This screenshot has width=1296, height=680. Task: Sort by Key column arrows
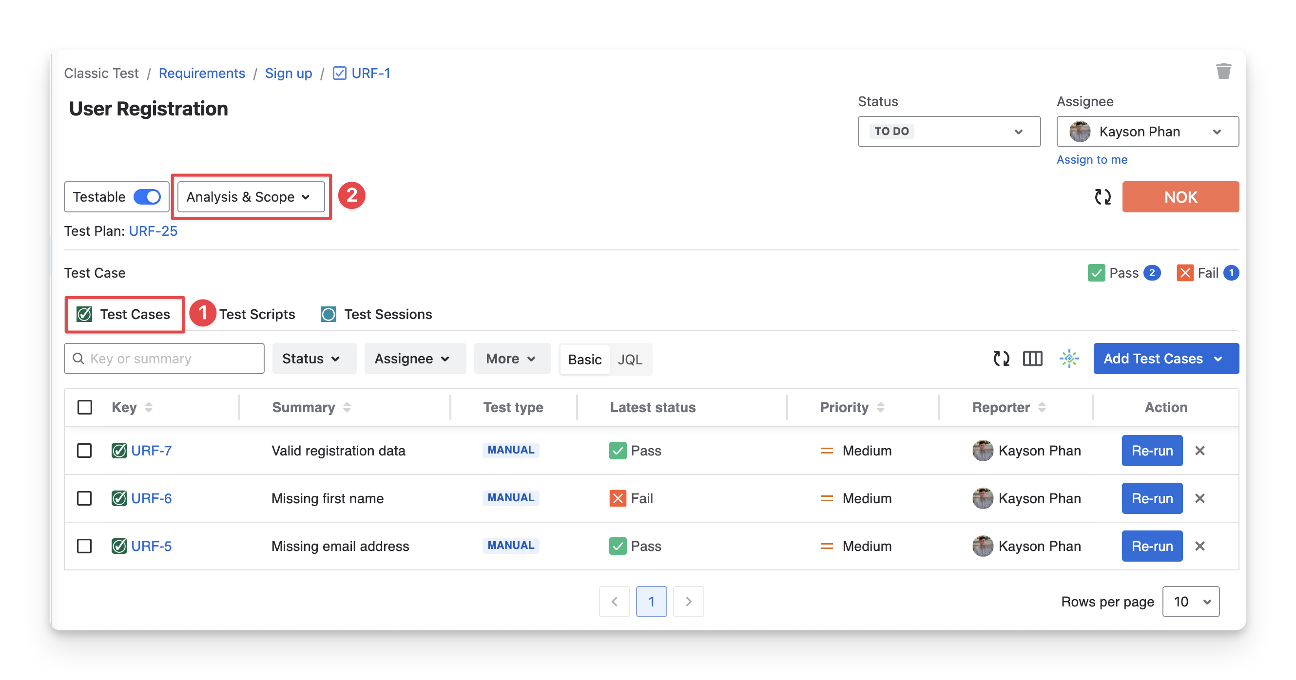[149, 407]
